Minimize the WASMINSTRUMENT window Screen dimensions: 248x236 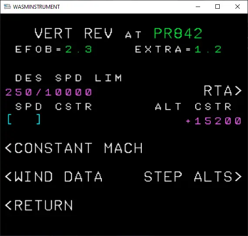pos(198,7)
